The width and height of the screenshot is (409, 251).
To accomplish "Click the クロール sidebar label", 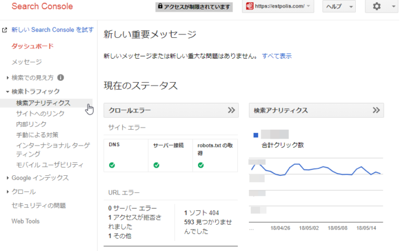I will pyautogui.click(x=24, y=192).
